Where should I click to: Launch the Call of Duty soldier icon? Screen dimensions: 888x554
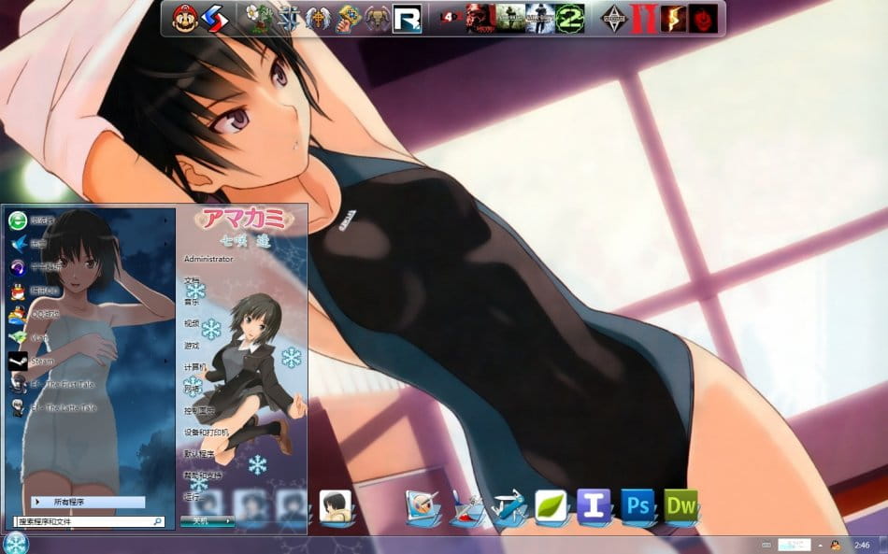(510, 19)
